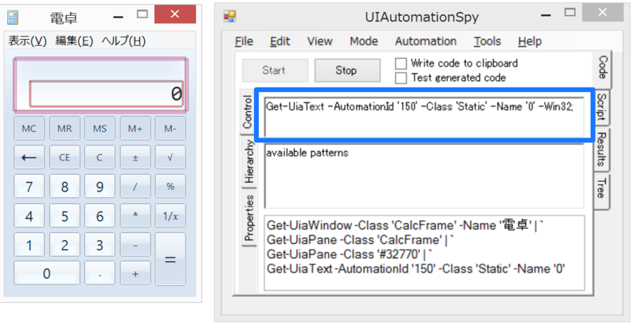Open the Edit menu in UIAutomationSpy
The image size is (637, 325).
coord(280,41)
